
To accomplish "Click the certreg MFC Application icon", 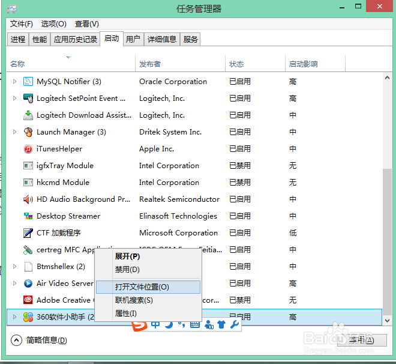I will (28, 250).
